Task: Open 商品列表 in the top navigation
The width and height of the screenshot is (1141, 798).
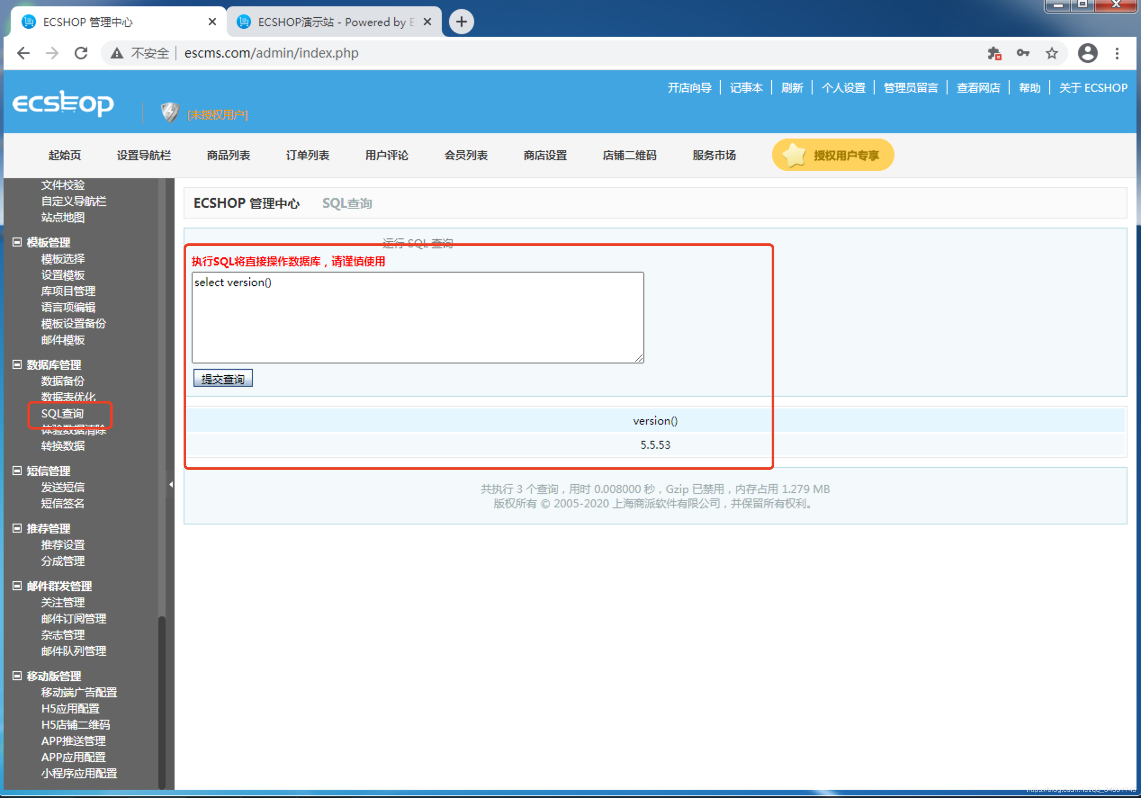Action: click(228, 156)
